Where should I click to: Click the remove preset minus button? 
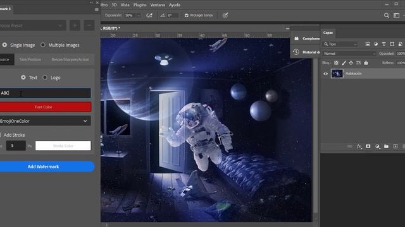point(89,25)
